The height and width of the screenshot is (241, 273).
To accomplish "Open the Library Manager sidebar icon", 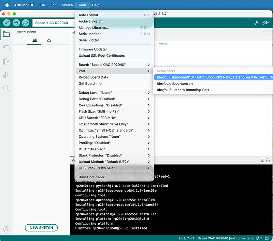I will pos(6,61).
